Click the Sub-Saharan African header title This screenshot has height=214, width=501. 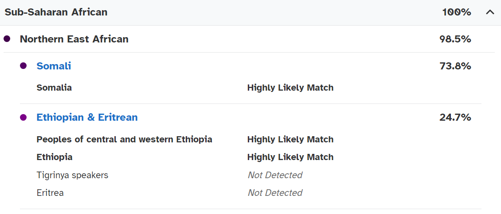[x=56, y=12]
